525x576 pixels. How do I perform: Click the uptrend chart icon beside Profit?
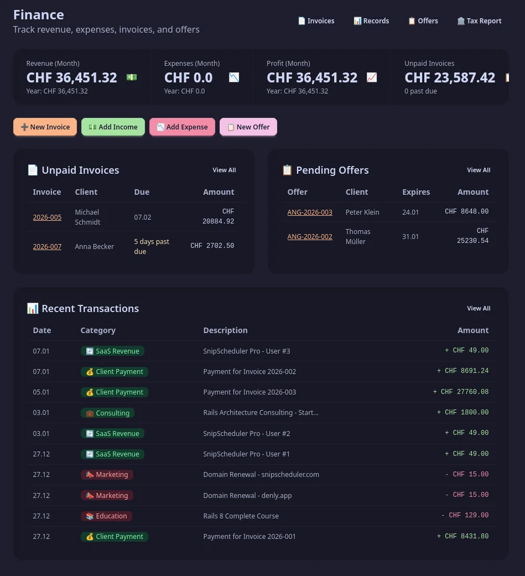click(x=372, y=77)
